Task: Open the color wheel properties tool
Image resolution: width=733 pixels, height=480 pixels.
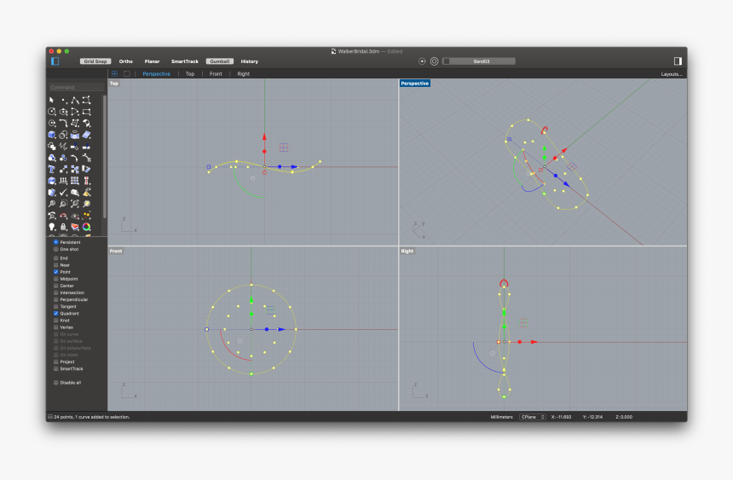Action: pos(86,227)
